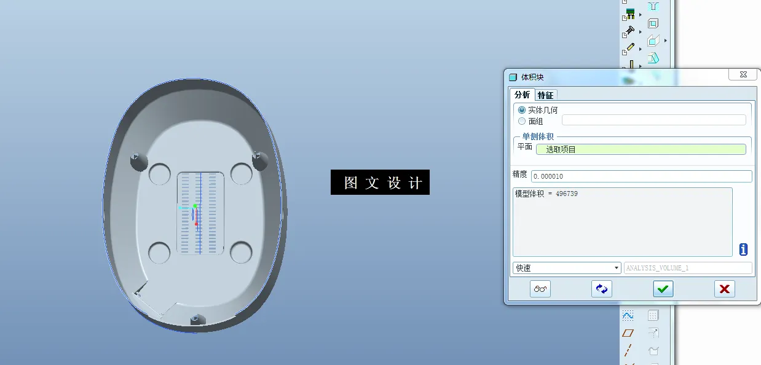This screenshot has height=365, width=761.
Task: Select the Datum Axis tool icon
Action: coord(627,351)
